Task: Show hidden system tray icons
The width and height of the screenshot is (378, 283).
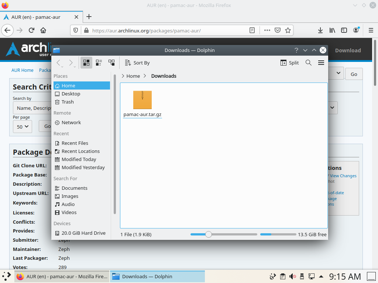Action: 321,276
